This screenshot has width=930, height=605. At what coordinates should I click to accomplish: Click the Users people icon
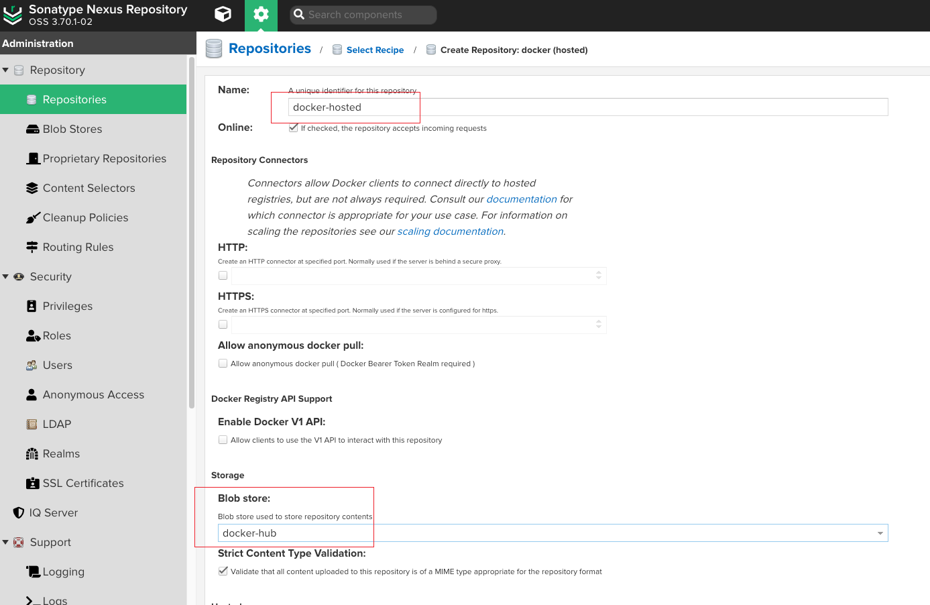click(32, 365)
